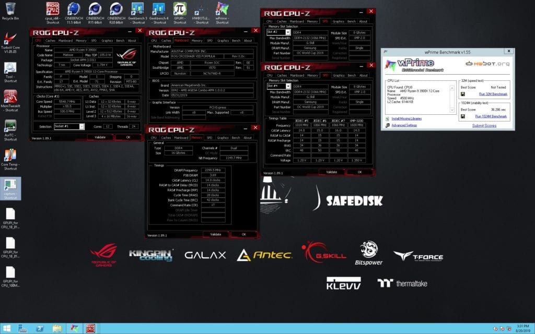The height and width of the screenshot is (334, 535).
Task: Open the Socket #1 selection dropdown
Action: (82, 126)
